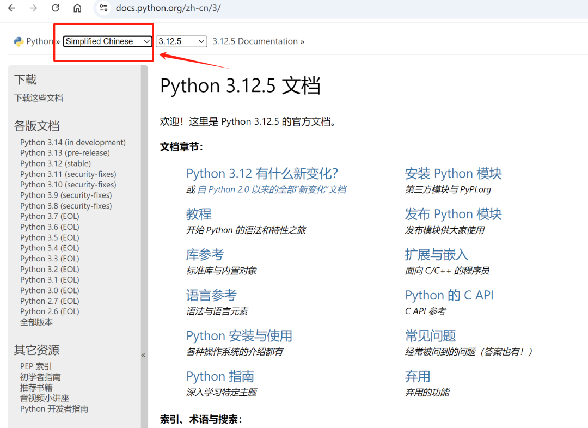
Task: Open the Python 的 C API link
Action: 449,295
